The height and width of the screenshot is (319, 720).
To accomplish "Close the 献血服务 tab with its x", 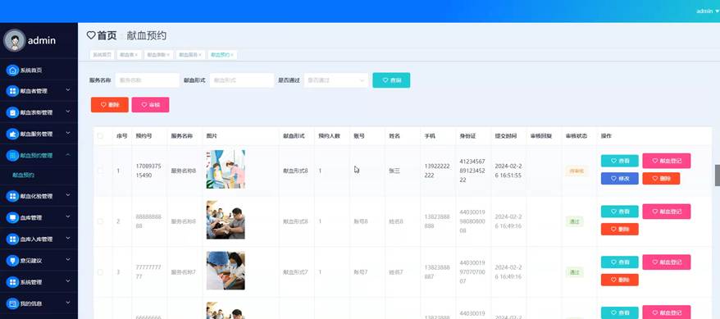I will 200,55.
